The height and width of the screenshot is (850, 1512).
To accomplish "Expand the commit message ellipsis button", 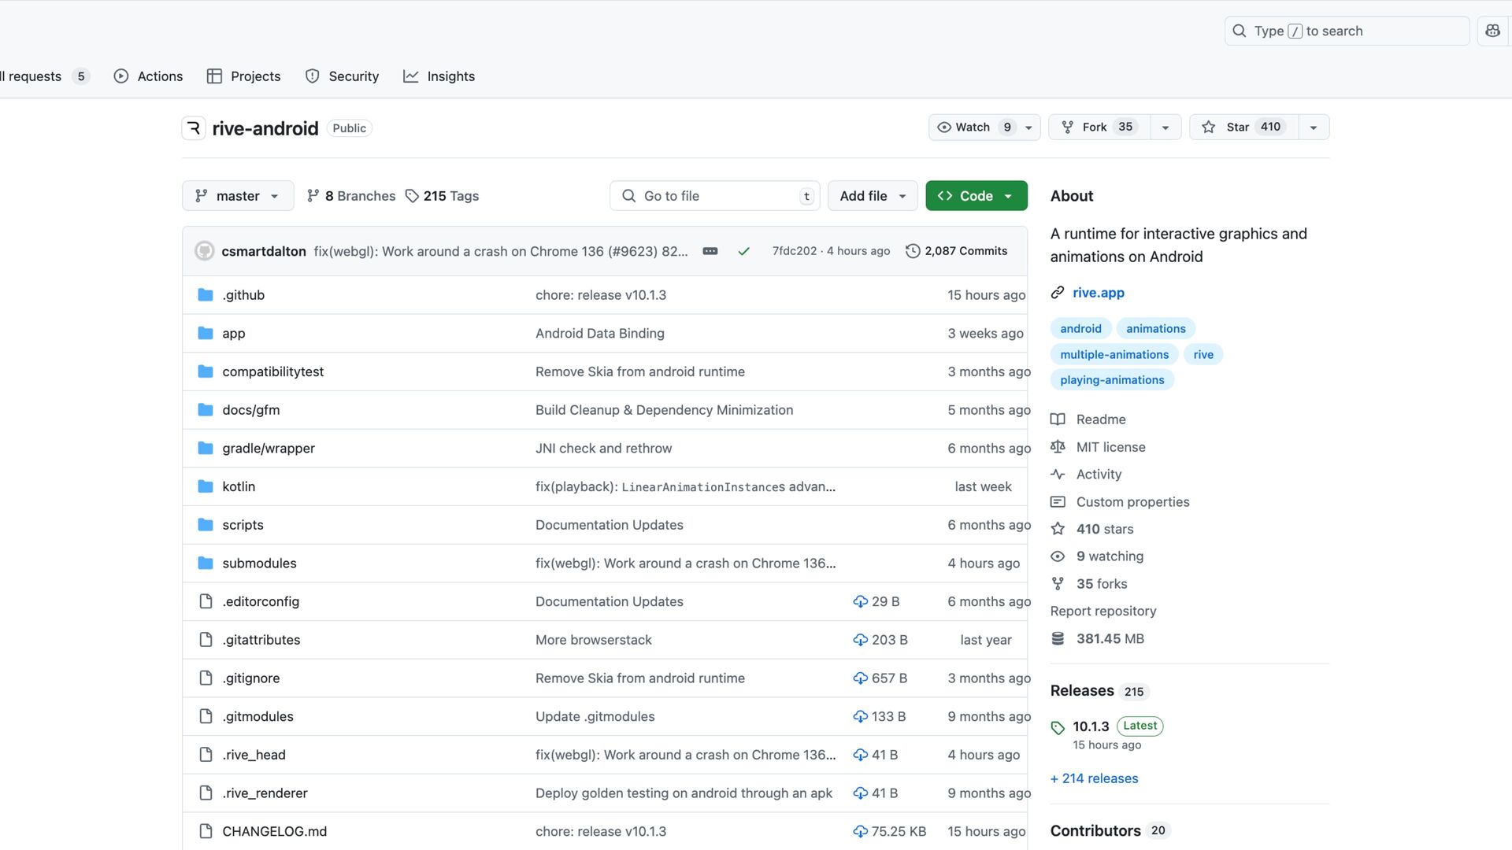I will click(x=710, y=251).
